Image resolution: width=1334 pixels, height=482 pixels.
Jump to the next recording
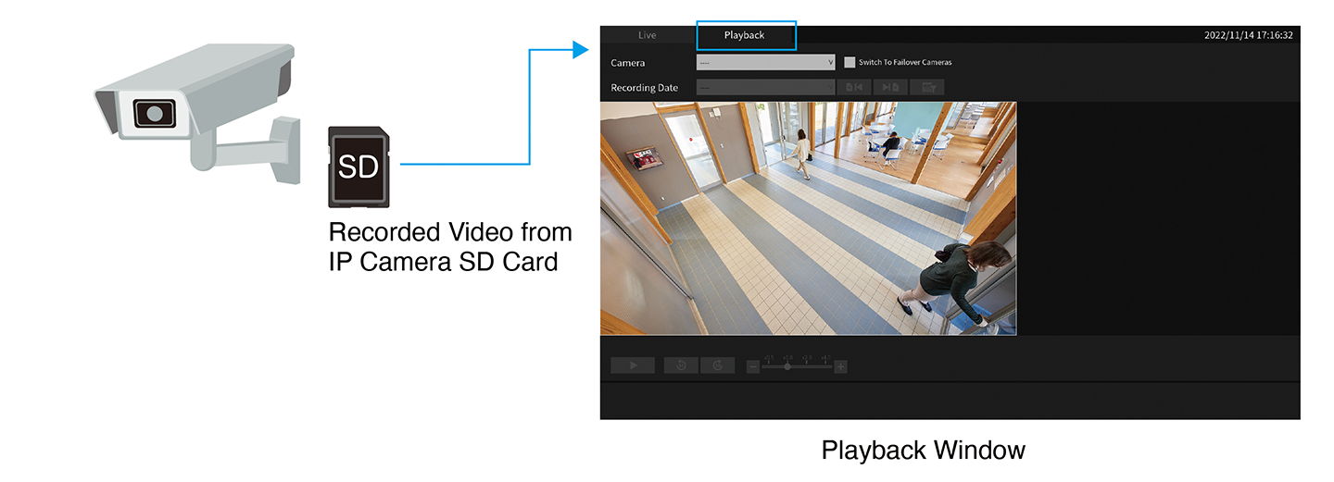coord(889,87)
